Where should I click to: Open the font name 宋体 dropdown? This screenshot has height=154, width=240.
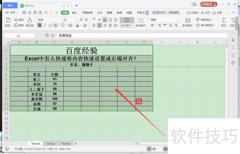coord(62,20)
